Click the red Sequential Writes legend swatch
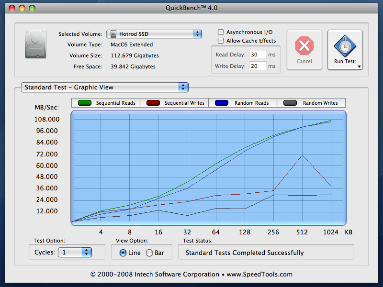This screenshot has width=383, height=287. (153, 103)
